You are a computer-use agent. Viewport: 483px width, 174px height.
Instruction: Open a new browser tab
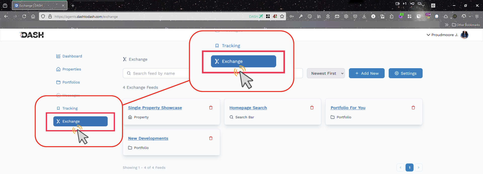(73, 6)
